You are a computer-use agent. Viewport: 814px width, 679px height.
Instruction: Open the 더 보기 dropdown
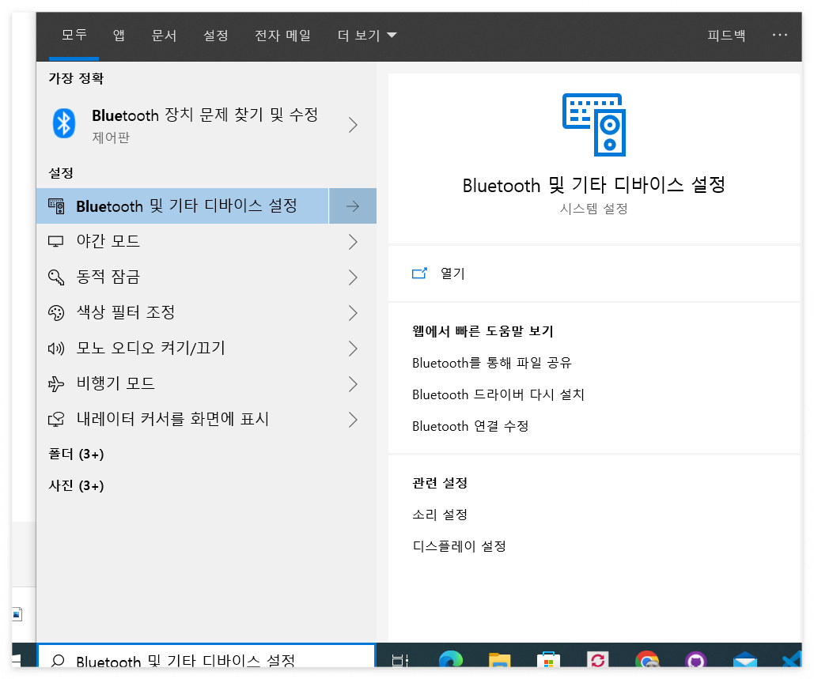(x=367, y=36)
